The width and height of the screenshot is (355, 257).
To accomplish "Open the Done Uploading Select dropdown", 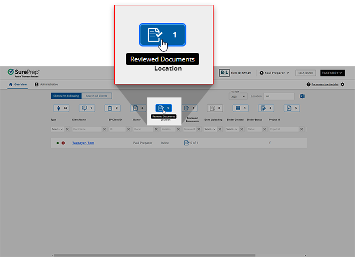I will click(x=210, y=129).
